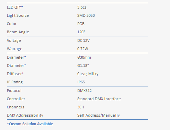Click the 0.72W wattage value
The height and width of the screenshot is (130, 170).
click(83, 49)
